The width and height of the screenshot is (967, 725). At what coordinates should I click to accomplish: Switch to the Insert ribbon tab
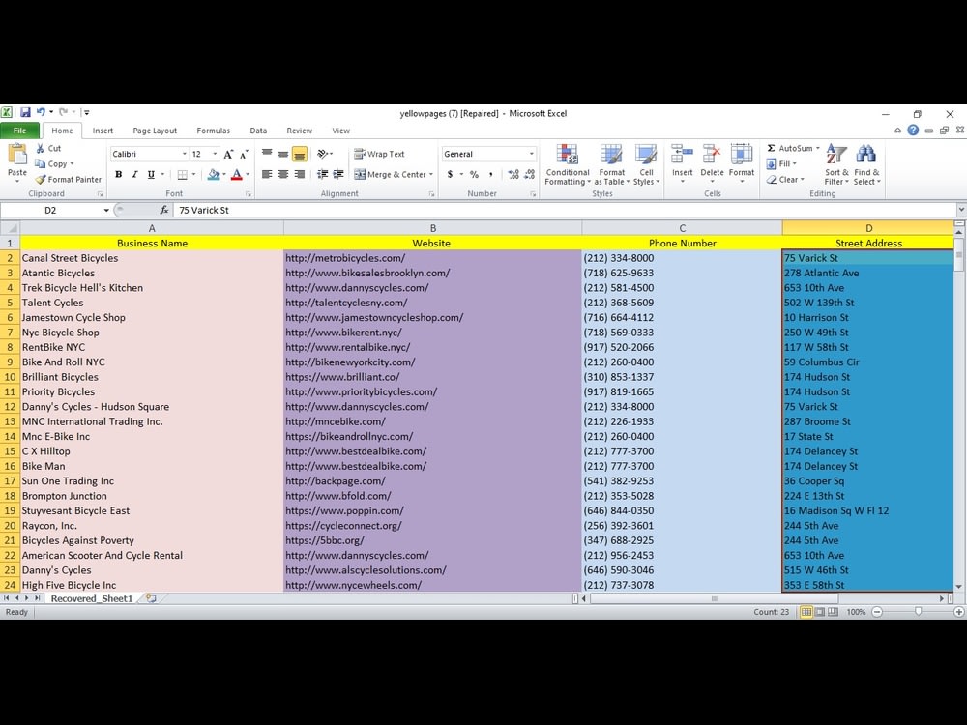(x=103, y=130)
